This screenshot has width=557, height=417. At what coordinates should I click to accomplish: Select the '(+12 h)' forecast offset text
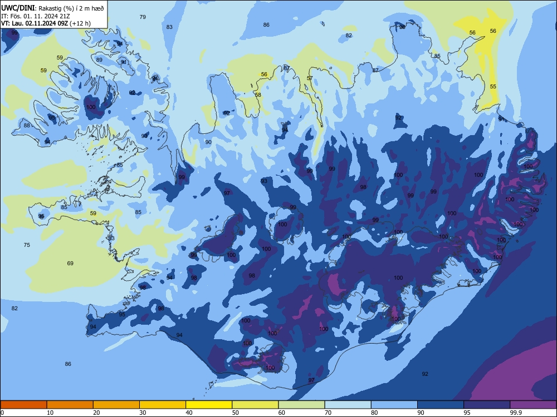80,23
